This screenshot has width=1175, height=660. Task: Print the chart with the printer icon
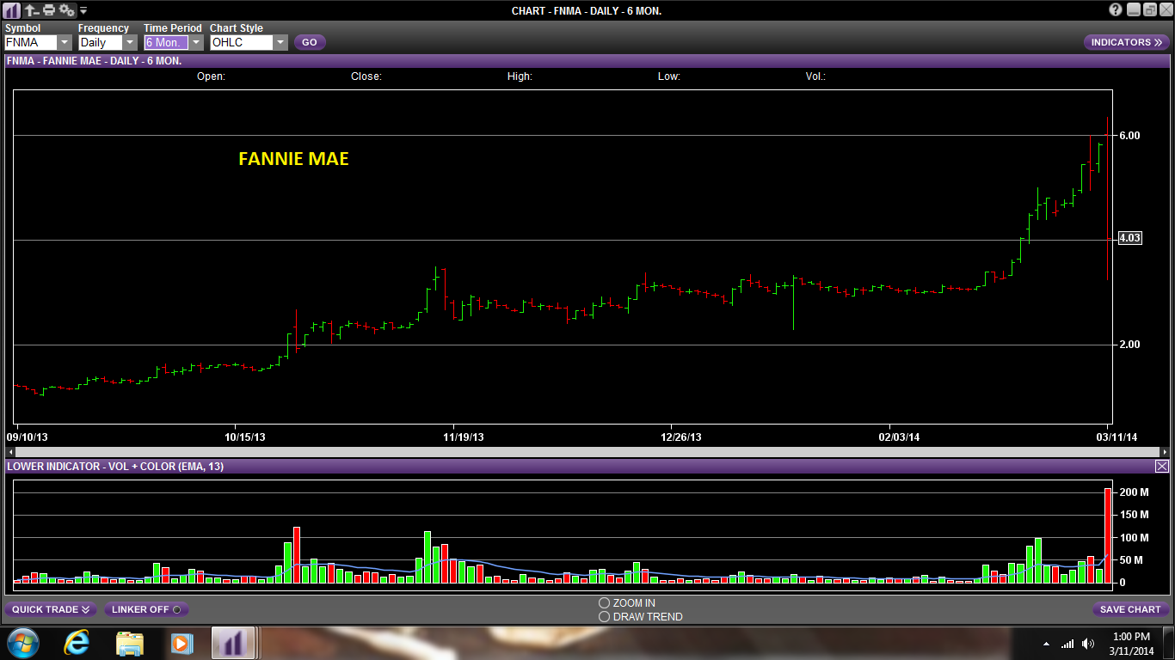point(49,10)
